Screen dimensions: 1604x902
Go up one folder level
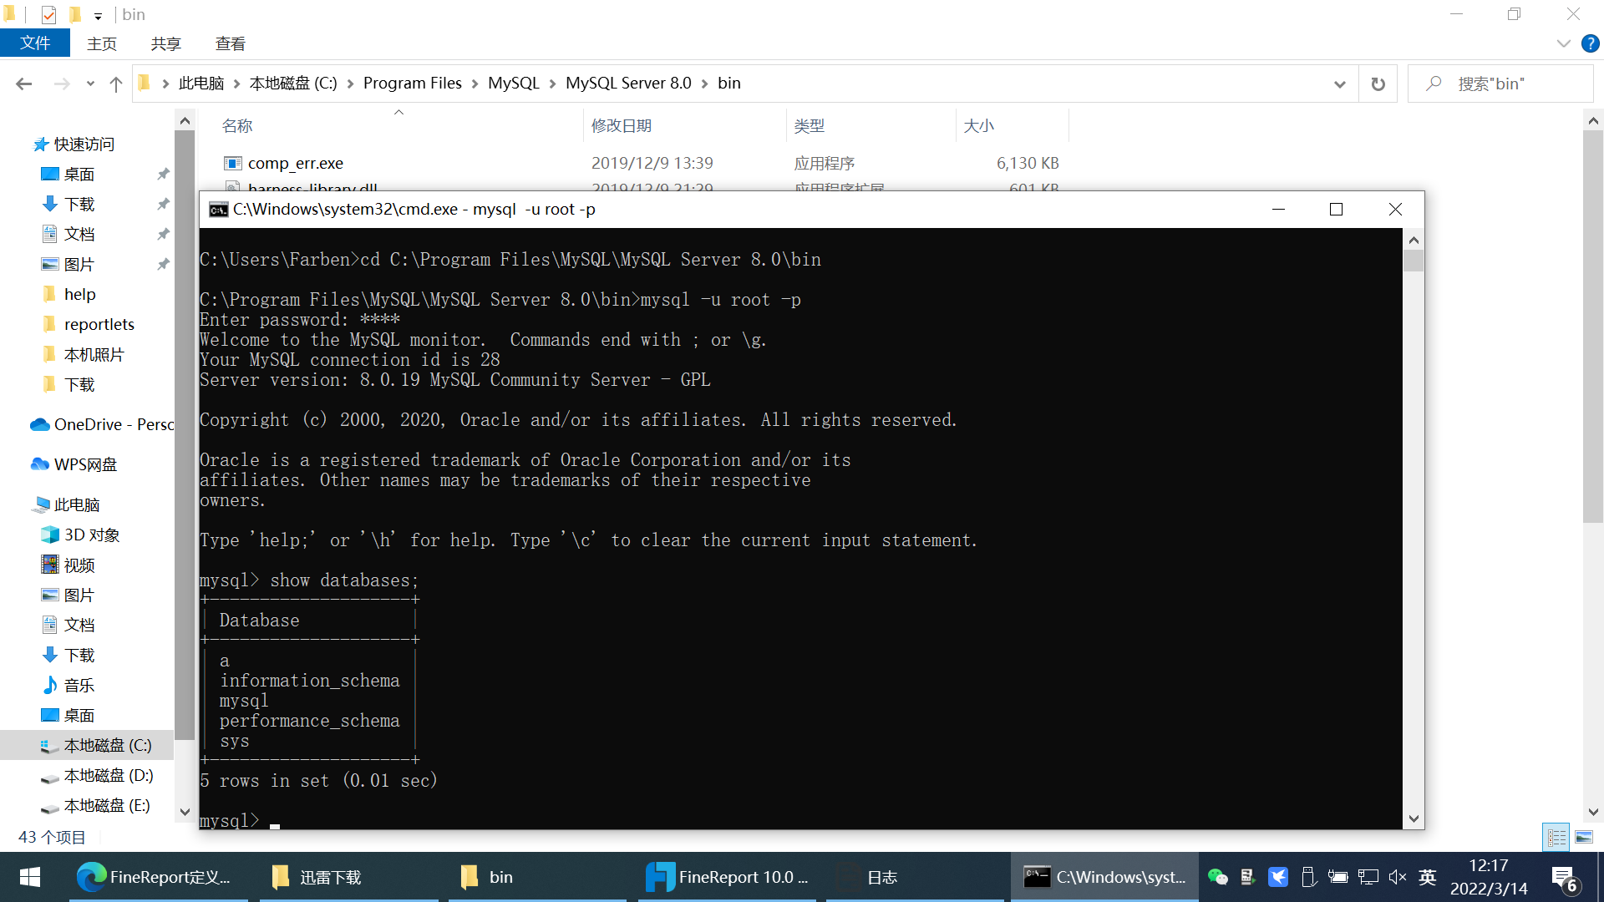coord(116,84)
